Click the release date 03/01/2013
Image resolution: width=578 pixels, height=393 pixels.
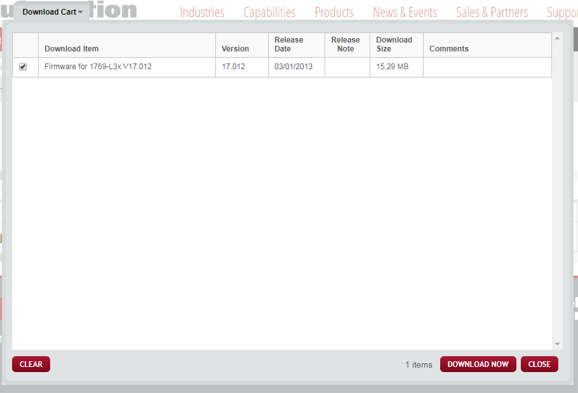[x=293, y=67]
